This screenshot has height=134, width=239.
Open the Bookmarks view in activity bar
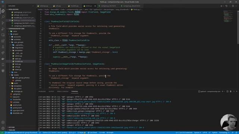(3, 64)
